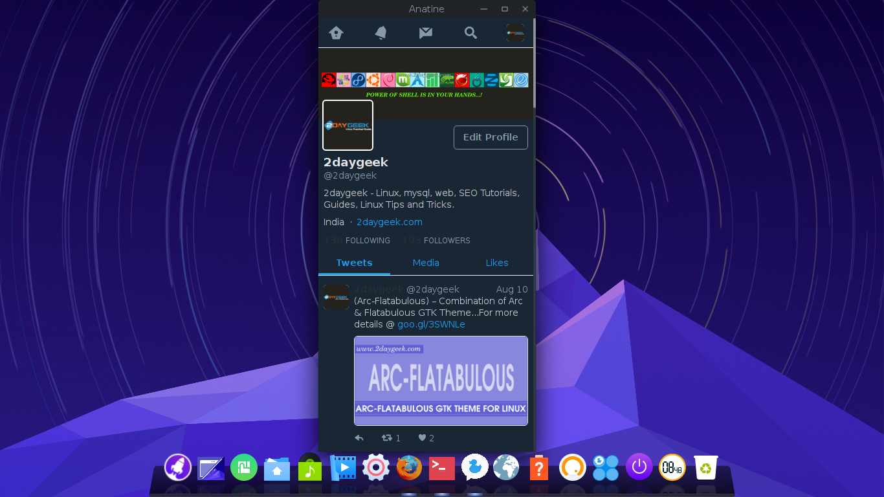Open the Aug 10 tweet timestamp
The image size is (884, 497).
click(x=512, y=289)
